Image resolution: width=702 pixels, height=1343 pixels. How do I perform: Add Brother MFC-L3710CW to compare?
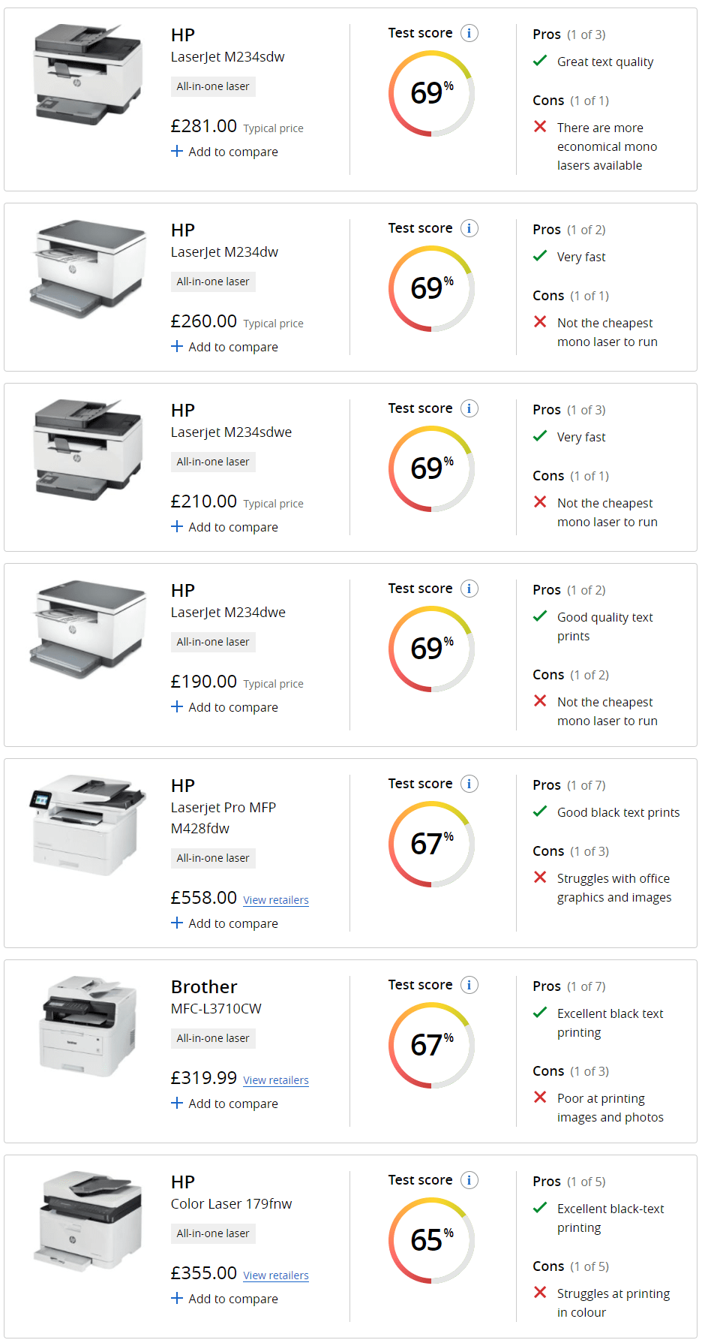(x=225, y=1104)
